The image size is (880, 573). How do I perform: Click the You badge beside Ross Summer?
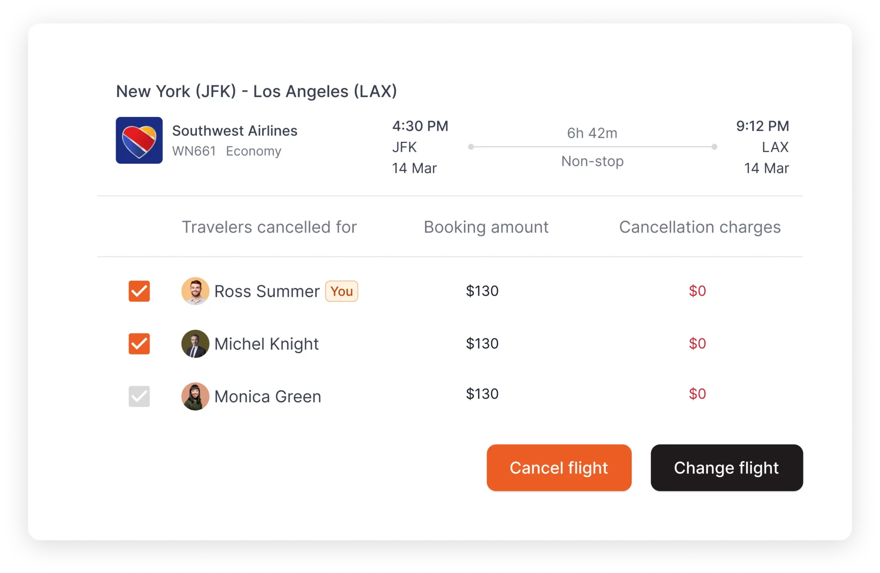[341, 291]
